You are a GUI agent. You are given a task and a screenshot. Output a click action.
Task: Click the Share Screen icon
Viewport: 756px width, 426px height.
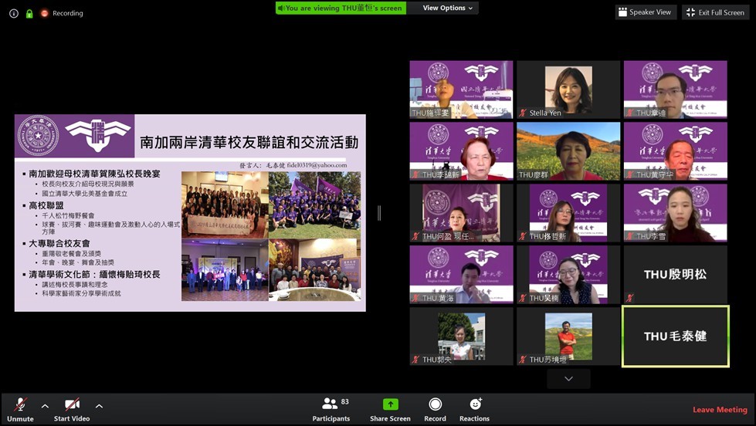390,404
